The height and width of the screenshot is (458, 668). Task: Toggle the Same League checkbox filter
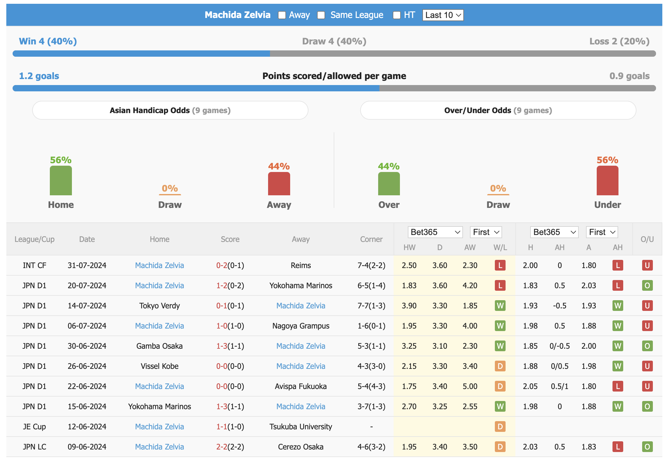(x=321, y=15)
